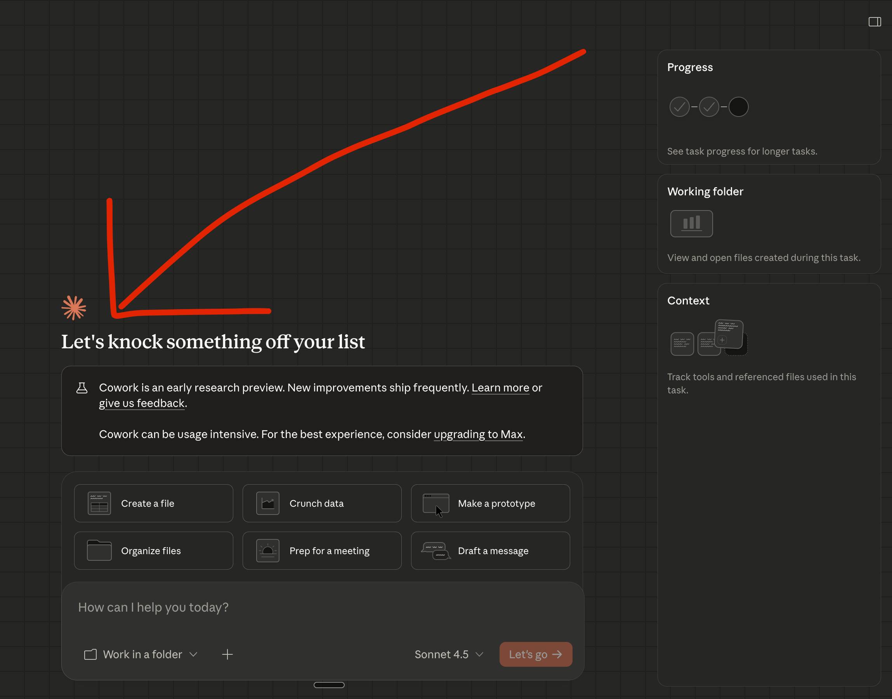Toggle the right sidebar panel icon
This screenshot has width=892, height=699.
point(875,22)
